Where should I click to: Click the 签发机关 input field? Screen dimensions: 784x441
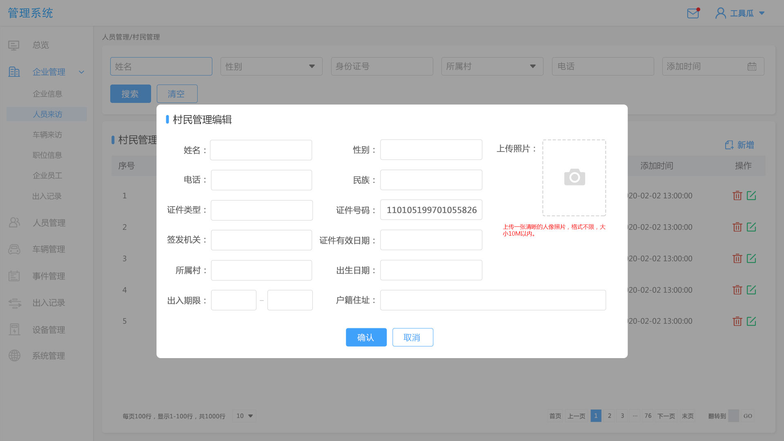(x=261, y=240)
